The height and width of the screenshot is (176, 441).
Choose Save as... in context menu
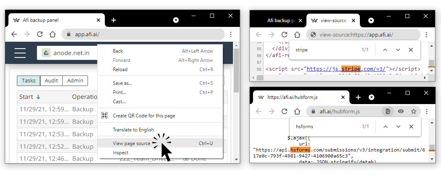pos(160,83)
